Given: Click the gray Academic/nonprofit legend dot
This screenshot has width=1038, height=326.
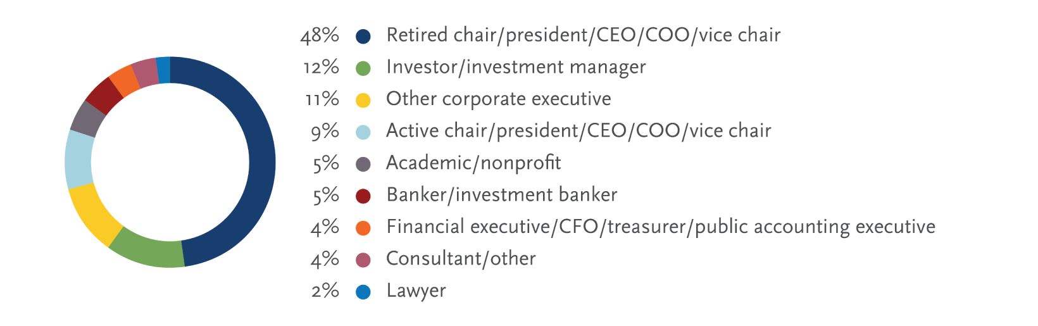Looking at the screenshot, I should click(x=363, y=165).
